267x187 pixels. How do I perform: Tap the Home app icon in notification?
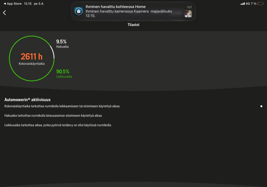coord(79,11)
